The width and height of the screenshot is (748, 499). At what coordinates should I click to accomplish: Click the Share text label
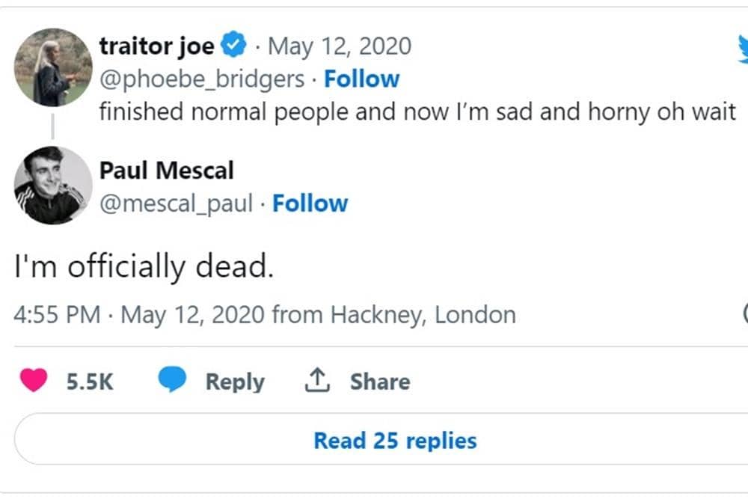380,382
